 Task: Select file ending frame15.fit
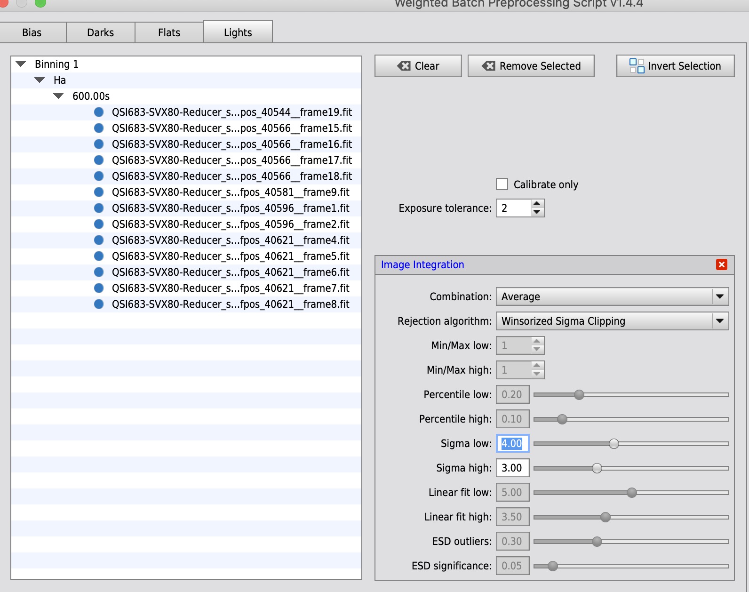point(186,128)
